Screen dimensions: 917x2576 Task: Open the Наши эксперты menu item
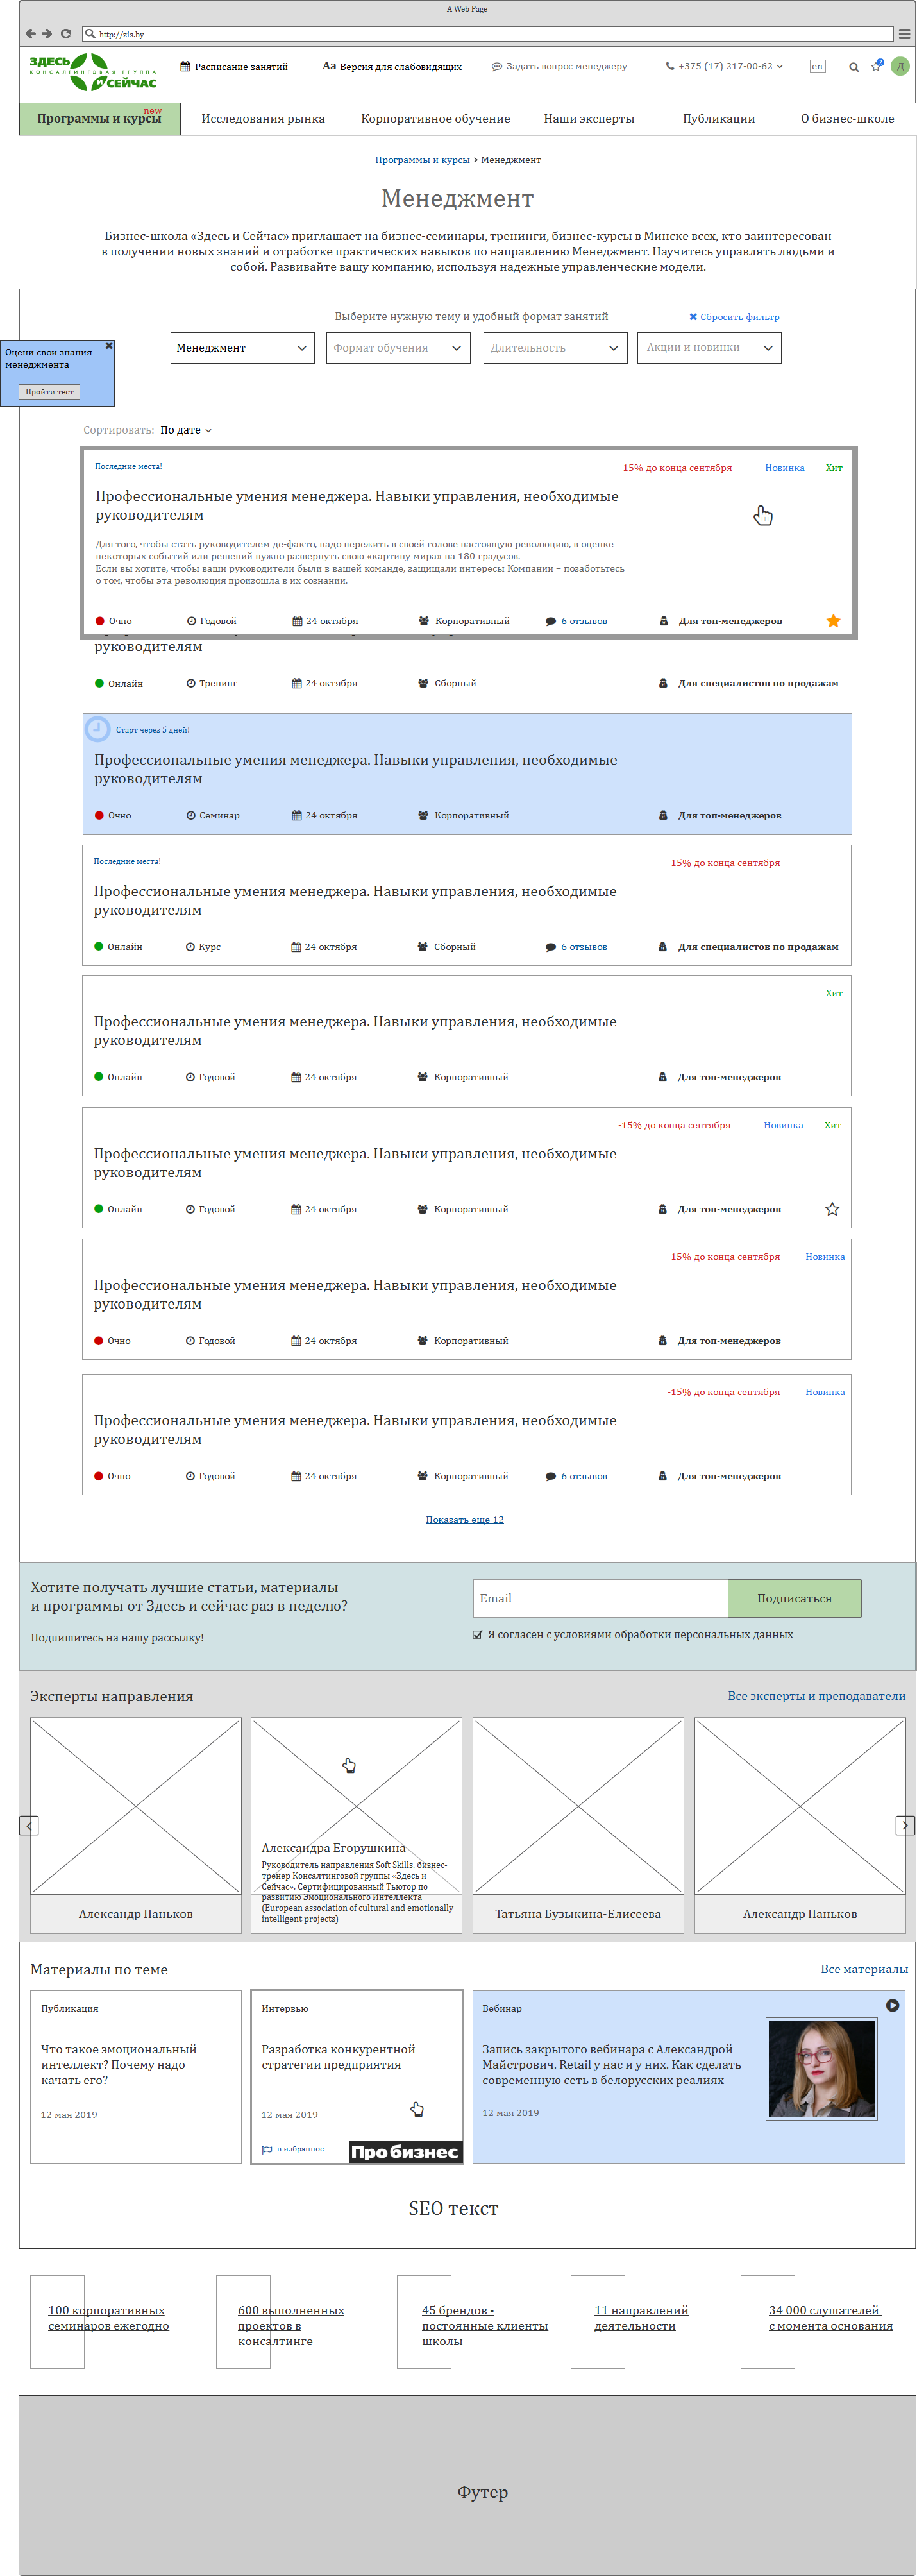(589, 119)
